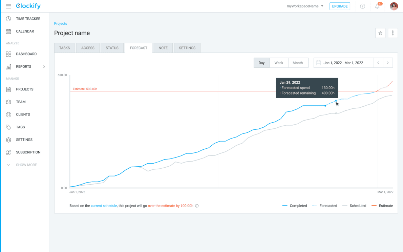403x252 pixels.
Task: Open the project three-dot options menu
Action: 393,33
